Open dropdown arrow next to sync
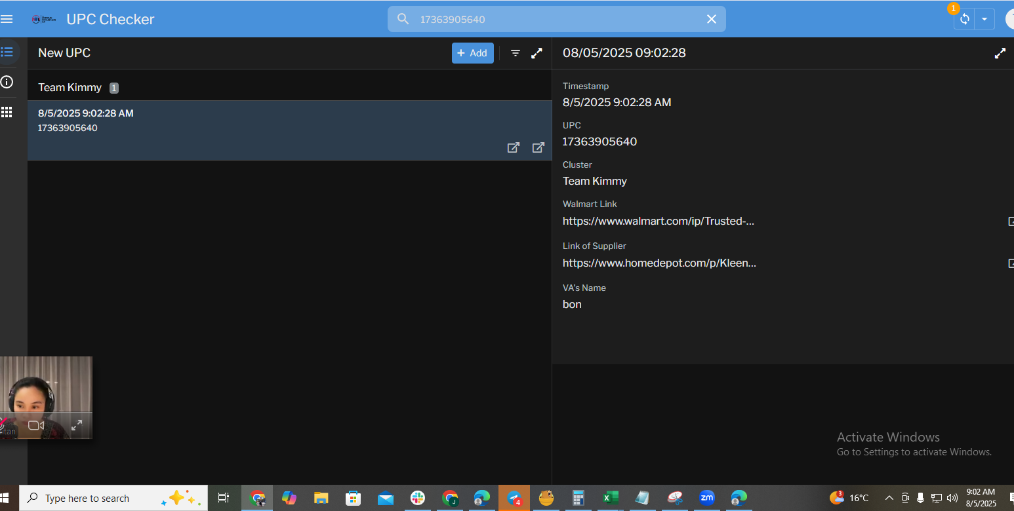The image size is (1014, 511). (984, 19)
